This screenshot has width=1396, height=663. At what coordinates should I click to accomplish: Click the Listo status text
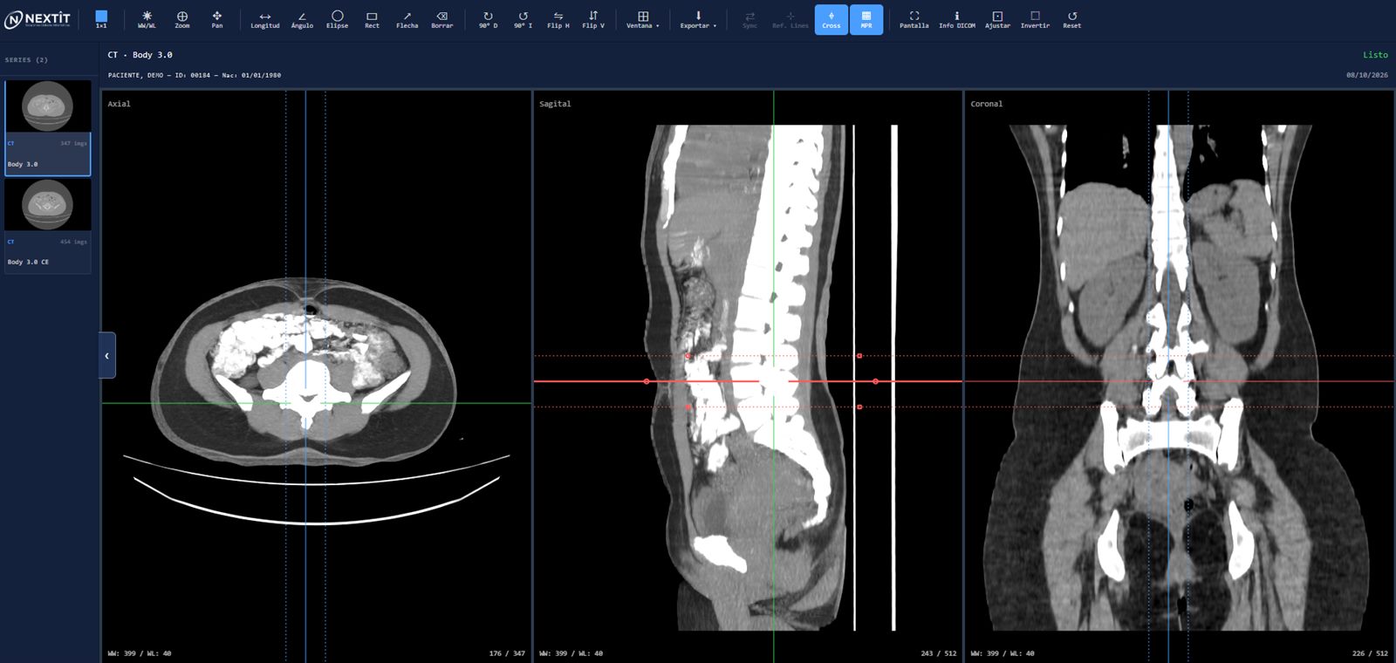1375,55
